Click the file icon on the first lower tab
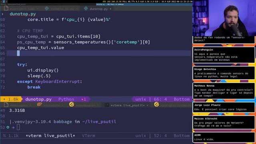Image resolution: width=256 pixels, height=144 pixels. point(6,105)
